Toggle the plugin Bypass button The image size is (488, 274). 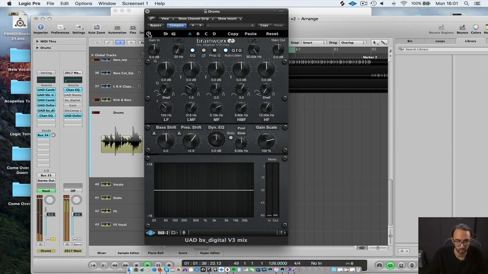point(156,25)
